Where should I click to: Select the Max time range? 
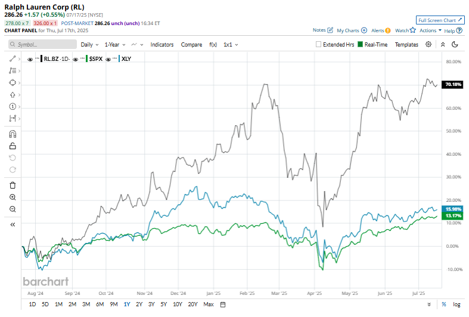[x=209, y=304]
